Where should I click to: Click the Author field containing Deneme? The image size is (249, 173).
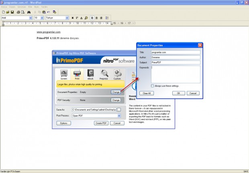click(x=176, y=57)
